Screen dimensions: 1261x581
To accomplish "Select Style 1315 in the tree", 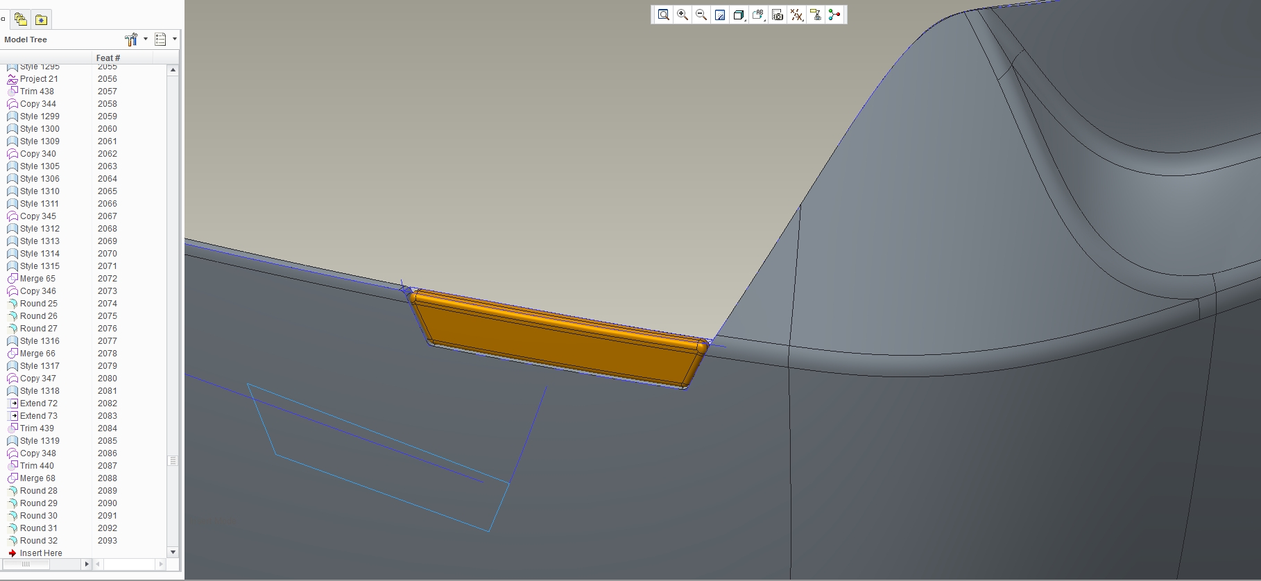I will tap(40, 266).
